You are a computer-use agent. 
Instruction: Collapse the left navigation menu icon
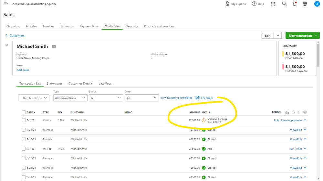tap(6, 4)
